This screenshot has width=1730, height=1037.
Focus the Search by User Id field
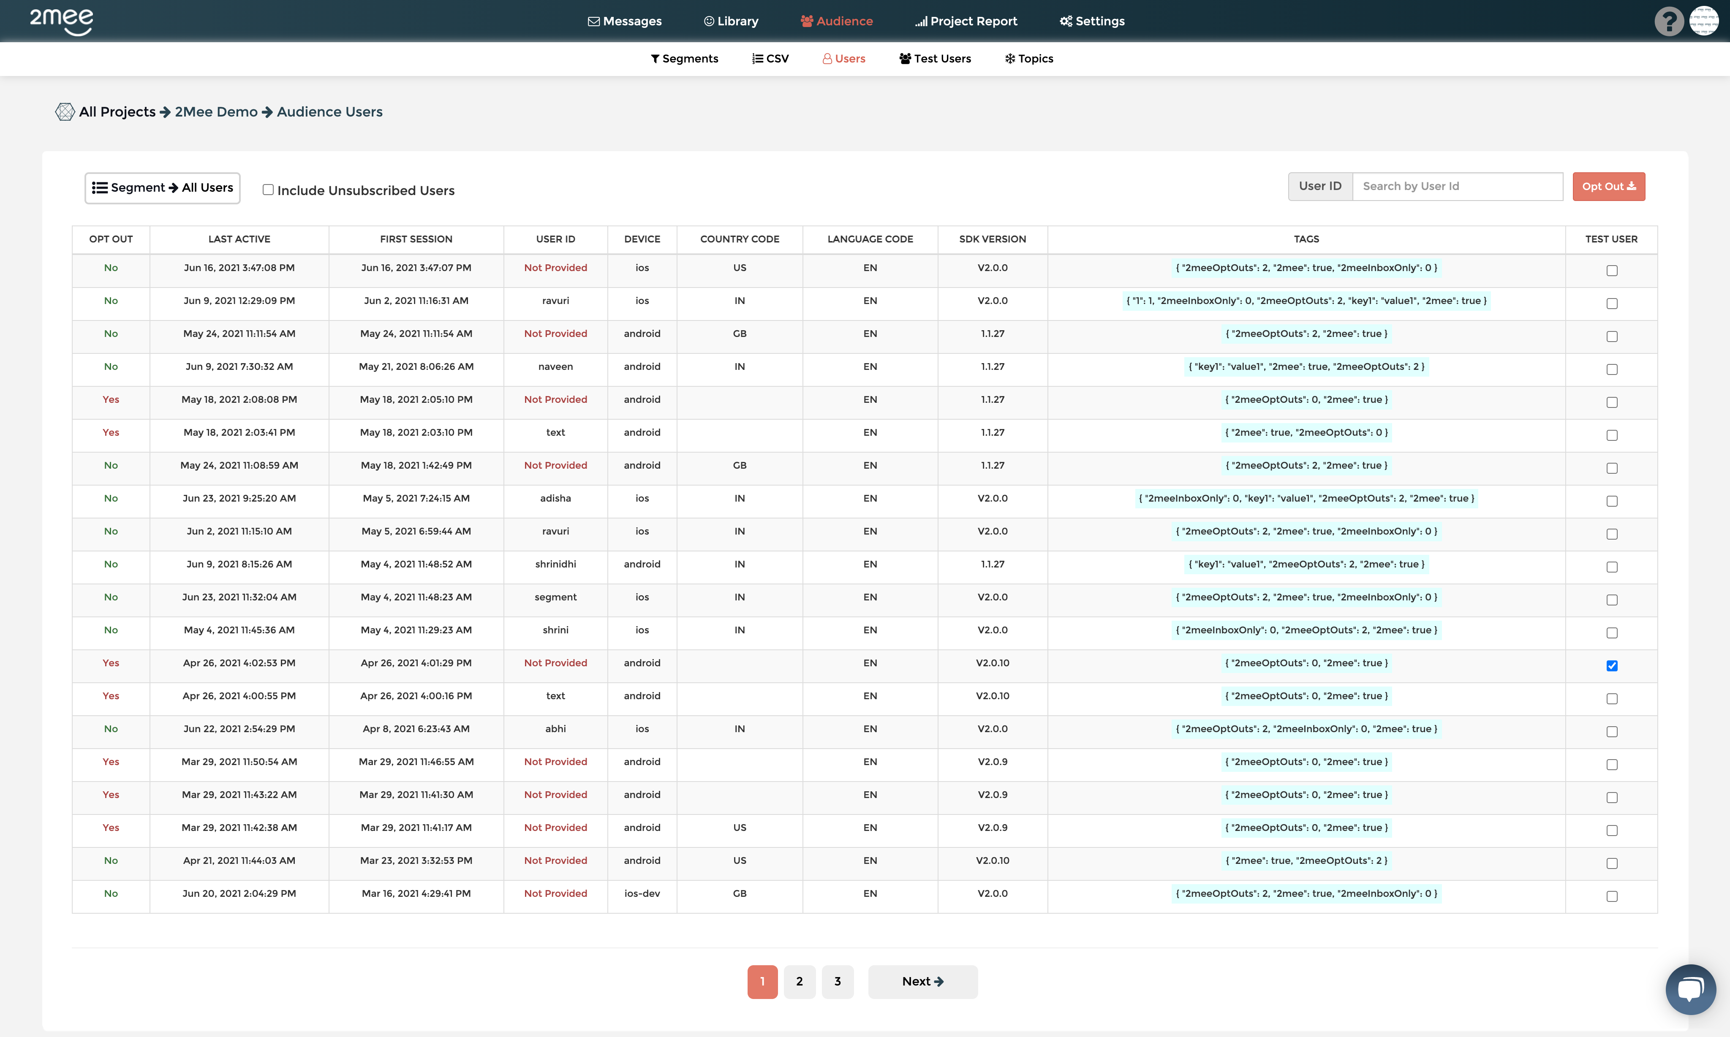1458,187
